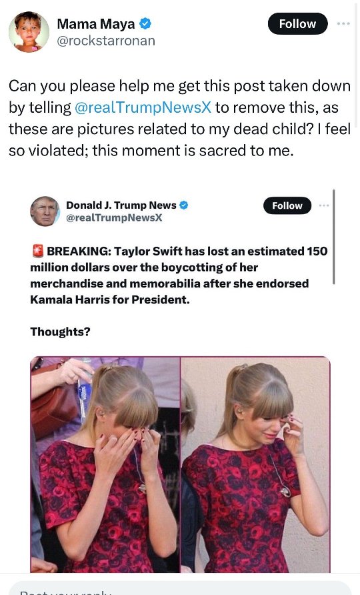This screenshot has height=595, width=360.
Task: Open the Mama Maya display name
Action: [95, 24]
